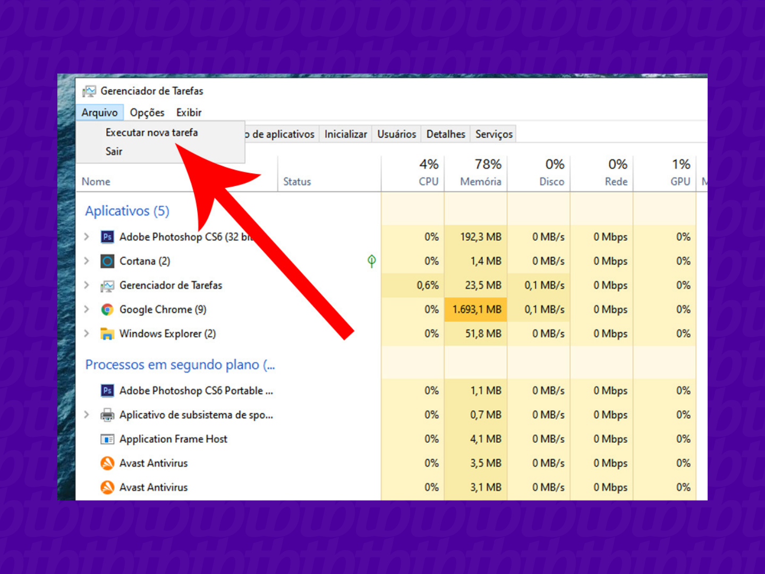The height and width of the screenshot is (574, 765).
Task: Click Cortana's green leaf status icon
Action: pos(372,261)
